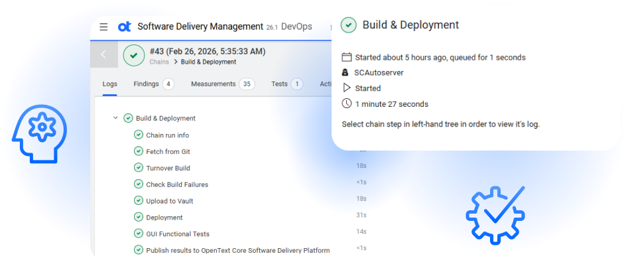
Task: Click the Turnover Build success icon
Action: pos(139,167)
